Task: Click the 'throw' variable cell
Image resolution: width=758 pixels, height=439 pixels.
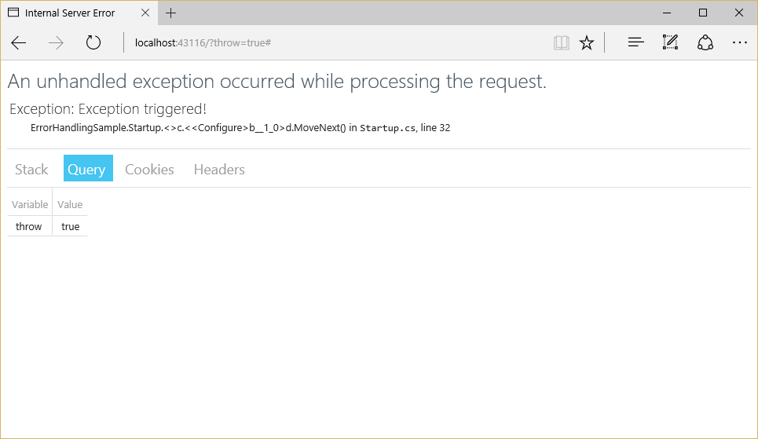Action: 29,226
